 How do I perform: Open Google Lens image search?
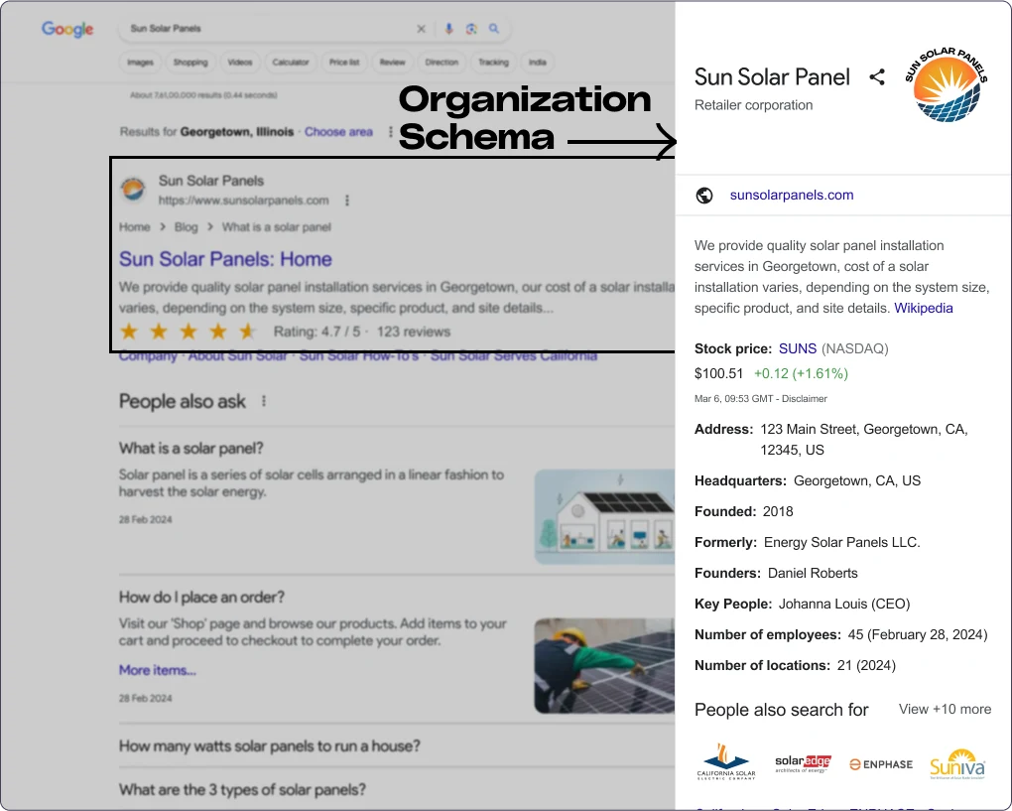click(471, 29)
